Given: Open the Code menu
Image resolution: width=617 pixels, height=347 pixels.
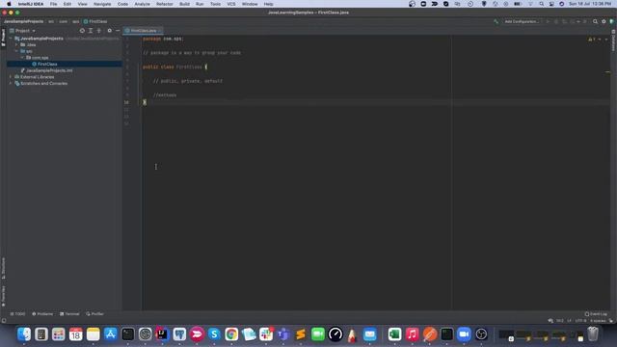Looking at the screenshot, I should [122, 4].
